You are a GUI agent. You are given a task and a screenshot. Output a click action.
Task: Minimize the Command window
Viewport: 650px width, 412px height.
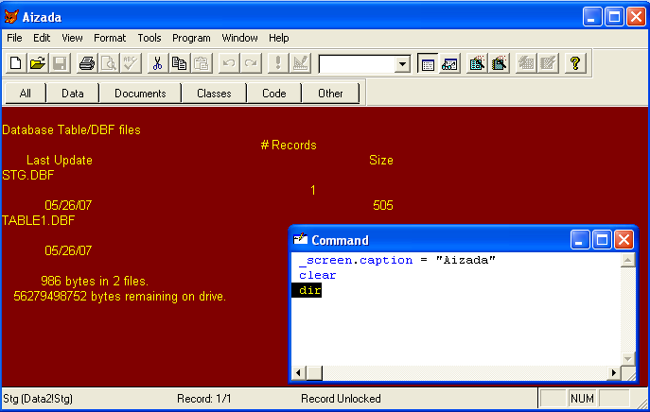point(580,240)
